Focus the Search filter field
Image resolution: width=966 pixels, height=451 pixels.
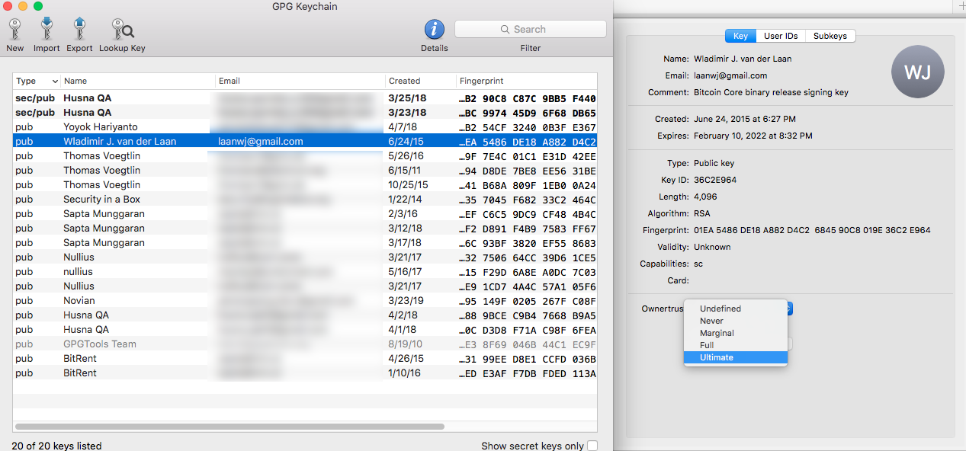531,29
